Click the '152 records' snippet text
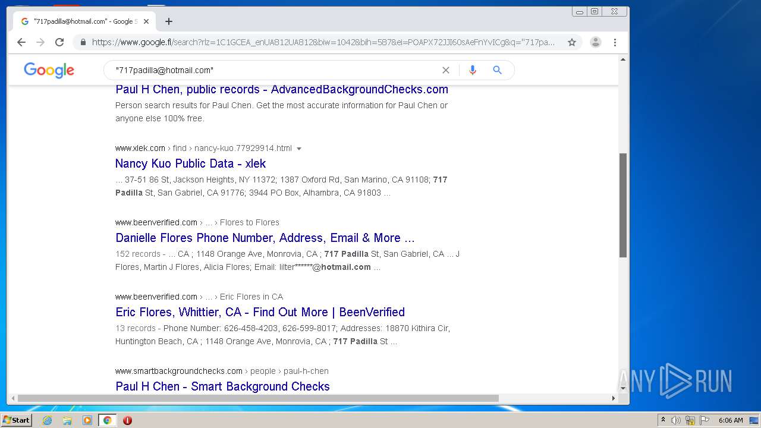 [138, 254]
